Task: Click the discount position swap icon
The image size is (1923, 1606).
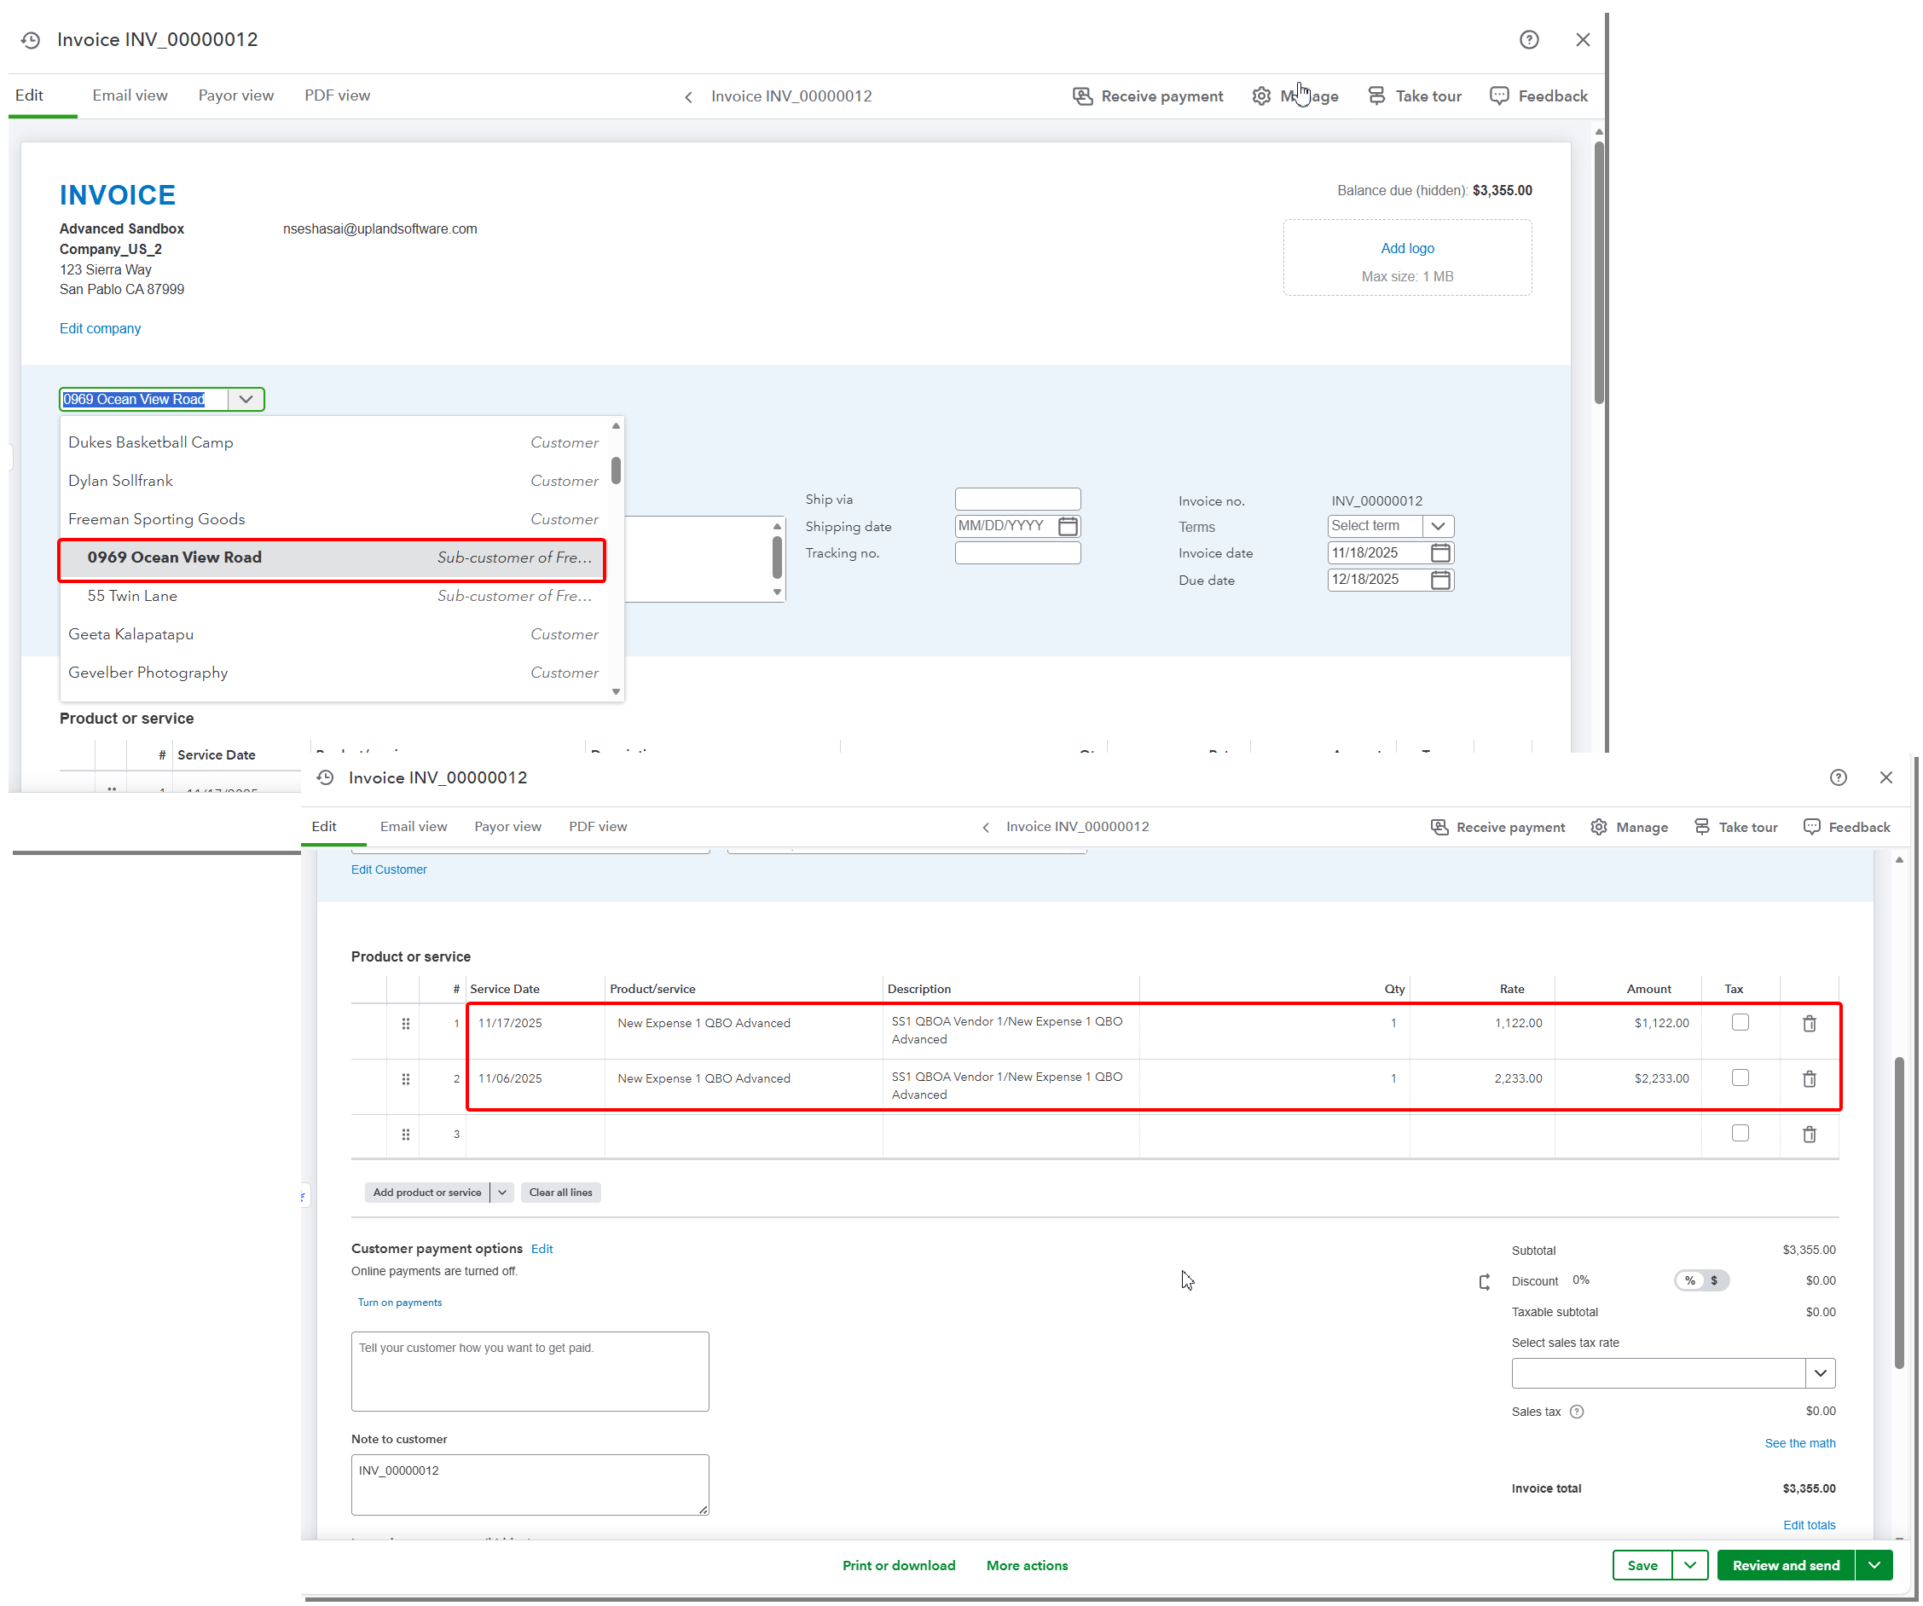Action: 1484,1281
